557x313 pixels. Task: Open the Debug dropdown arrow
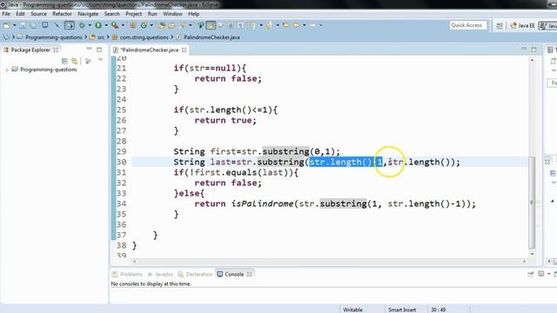90,25
